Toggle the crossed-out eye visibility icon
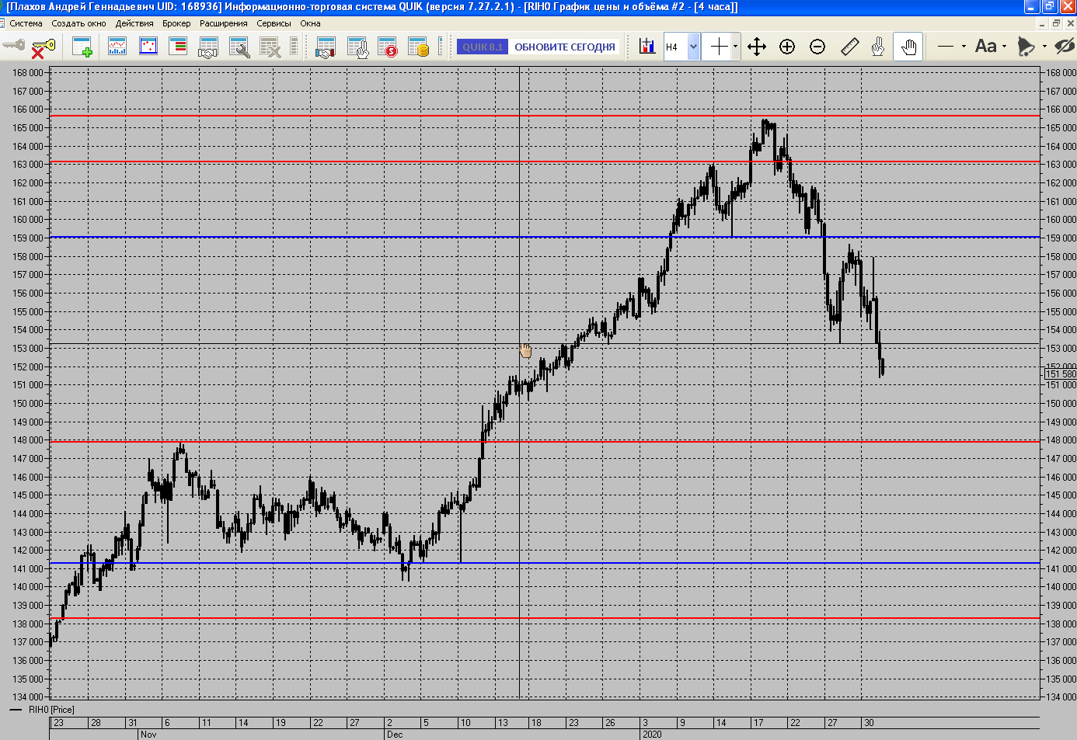Viewport: 1077px width, 740px height. [x=1065, y=47]
